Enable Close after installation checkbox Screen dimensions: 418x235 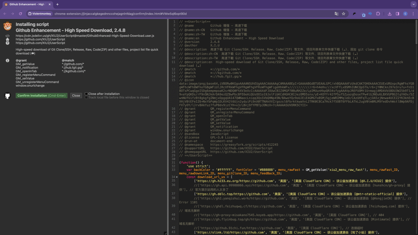(x=86, y=94)
